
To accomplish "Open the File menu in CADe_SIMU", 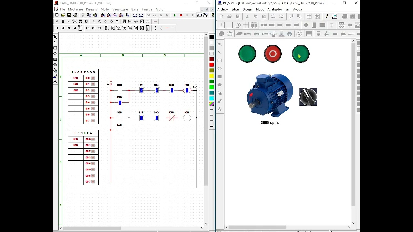I will (x=62, y=9).
